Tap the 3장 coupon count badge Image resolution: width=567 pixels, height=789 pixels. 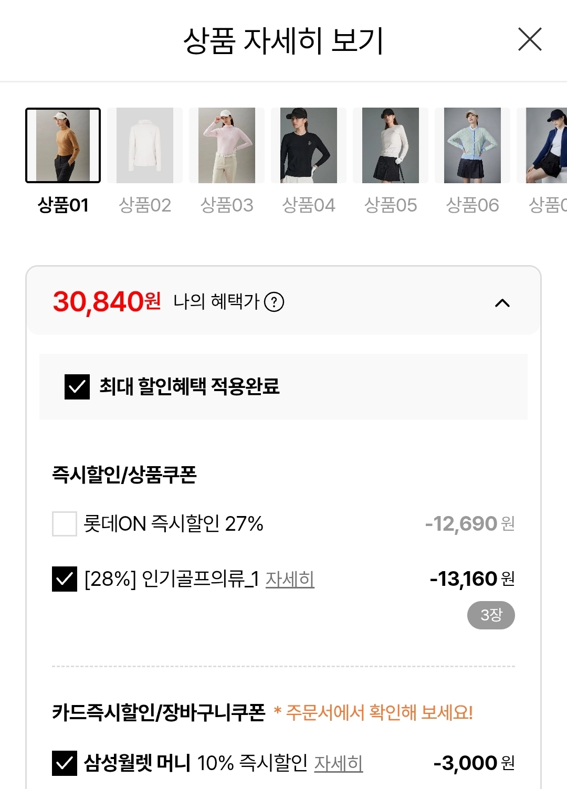tap(491, 615)
